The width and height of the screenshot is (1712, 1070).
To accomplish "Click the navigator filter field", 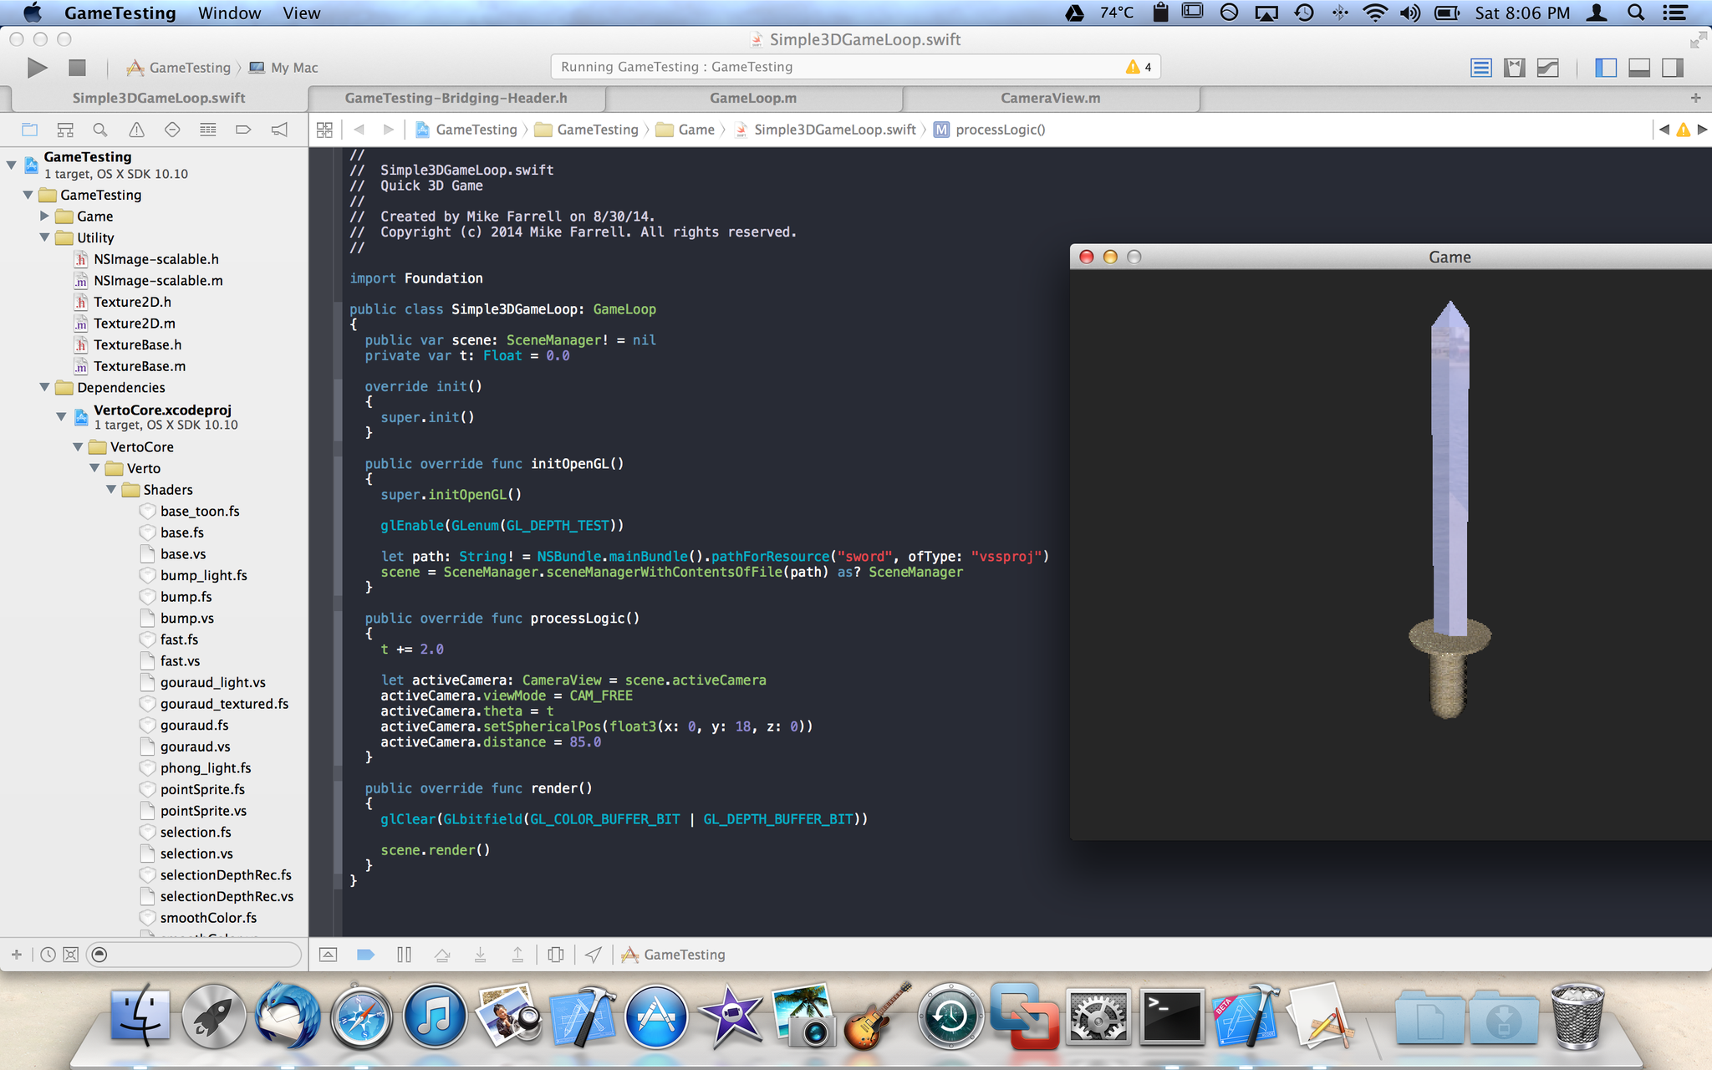I will coord(194,955).
